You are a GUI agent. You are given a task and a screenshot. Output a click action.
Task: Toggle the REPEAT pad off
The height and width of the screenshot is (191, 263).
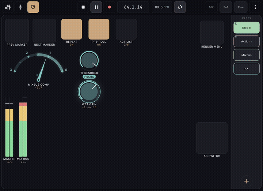[x=72, y=29]
